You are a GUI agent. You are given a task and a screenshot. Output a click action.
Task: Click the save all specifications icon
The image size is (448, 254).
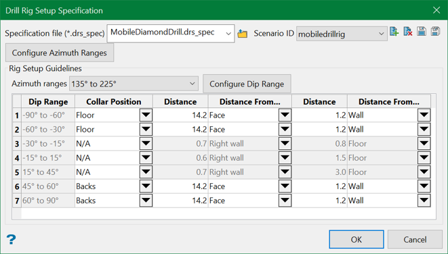coord(435,32)
